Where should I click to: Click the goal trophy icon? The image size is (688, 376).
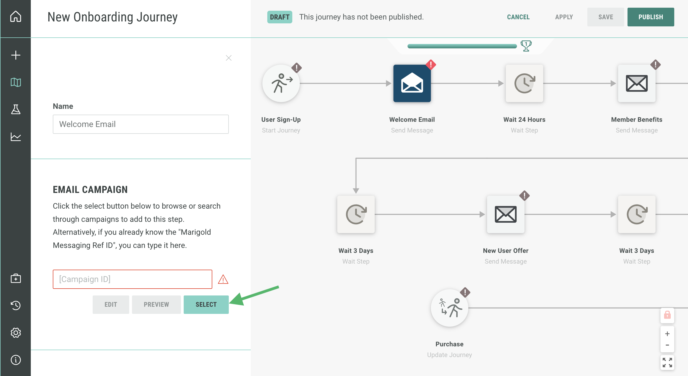pos(526,46)
